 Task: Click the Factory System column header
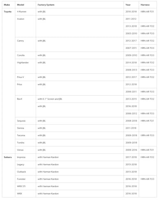[80, 5]
